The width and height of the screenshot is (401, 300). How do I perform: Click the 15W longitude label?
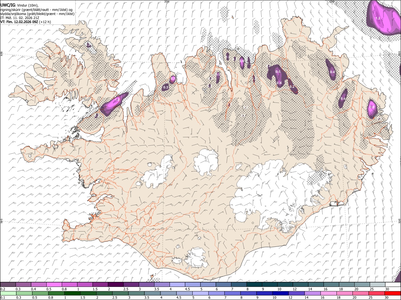(331, 2)
